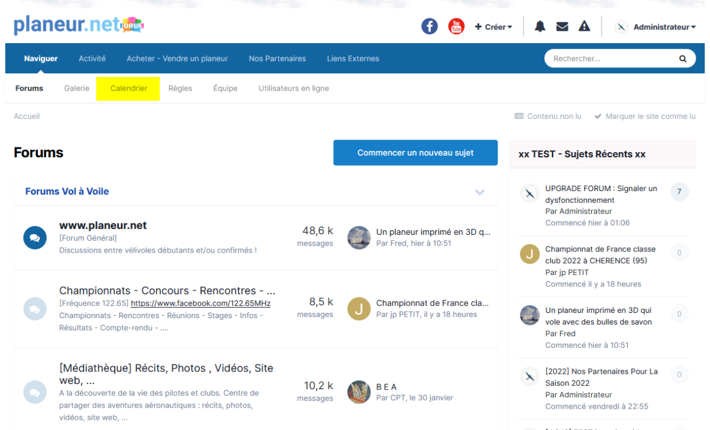Open the Équipe page
710x430 pixels.
click(x=225, y=88)
